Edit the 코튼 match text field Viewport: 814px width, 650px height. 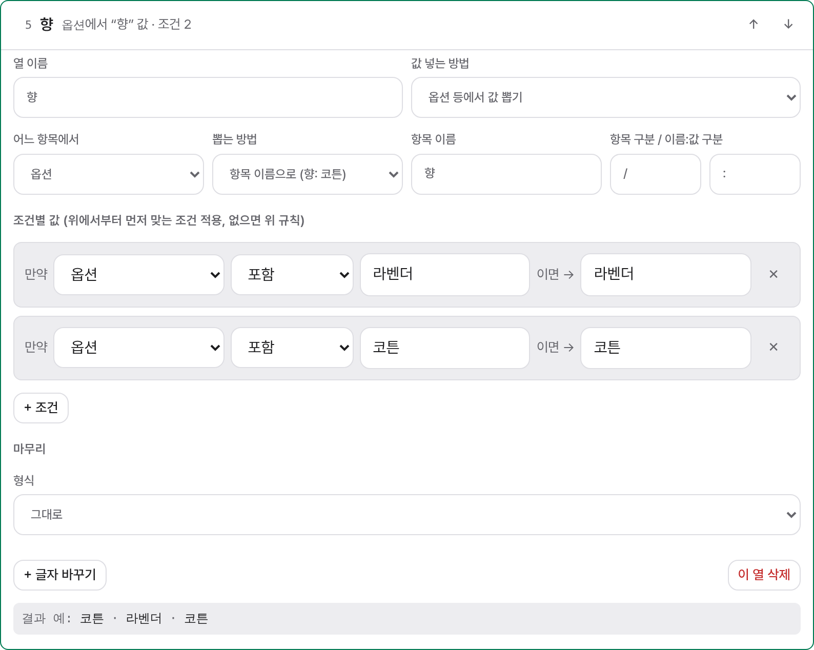(x=445, y=348)
